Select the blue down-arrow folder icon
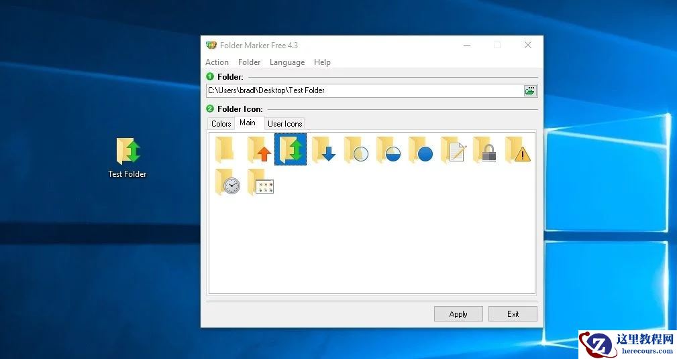Image resolution: width=677 pixels, height=359 pixels. click(x=324, y=149)
